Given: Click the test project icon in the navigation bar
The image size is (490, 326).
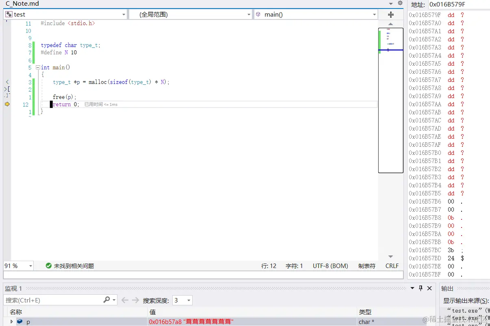Looking at the screenshot, I should 9,14.
